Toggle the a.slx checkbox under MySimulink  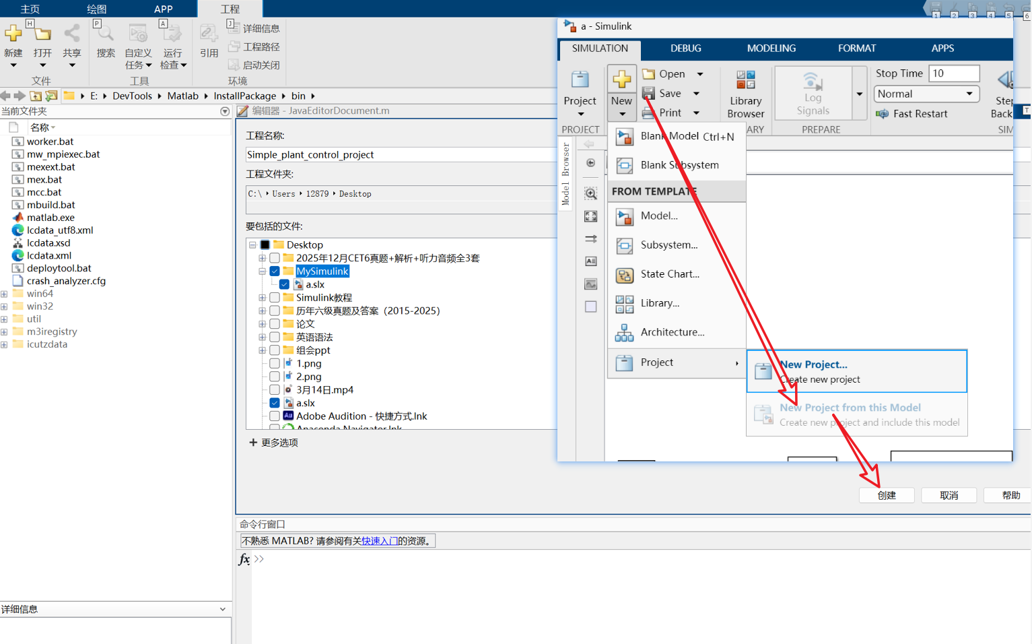point(284,284)
